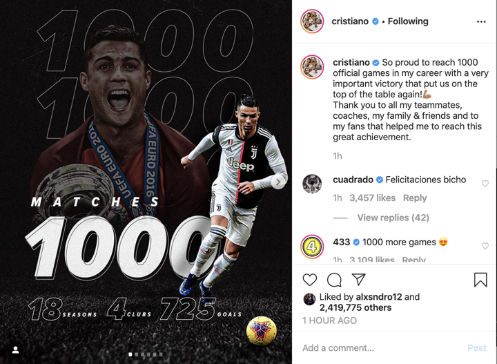Image resolution: width=497 pixels, height=364 pixels.
Task: View the 3,457 likes on comment
Action: tap(373, 198)
